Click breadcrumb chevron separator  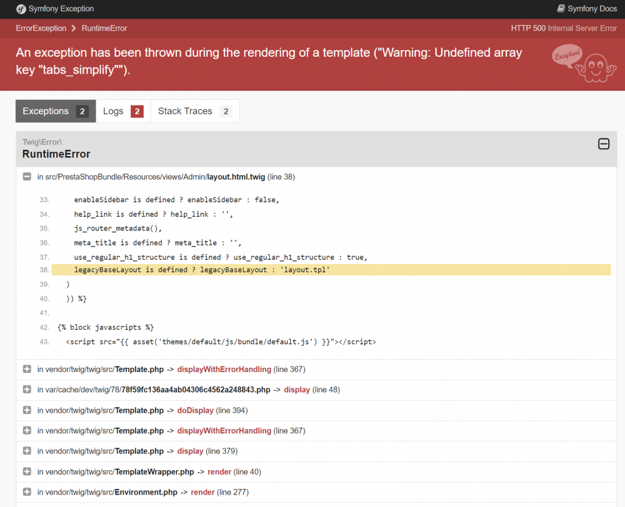(x=74, y=28)
